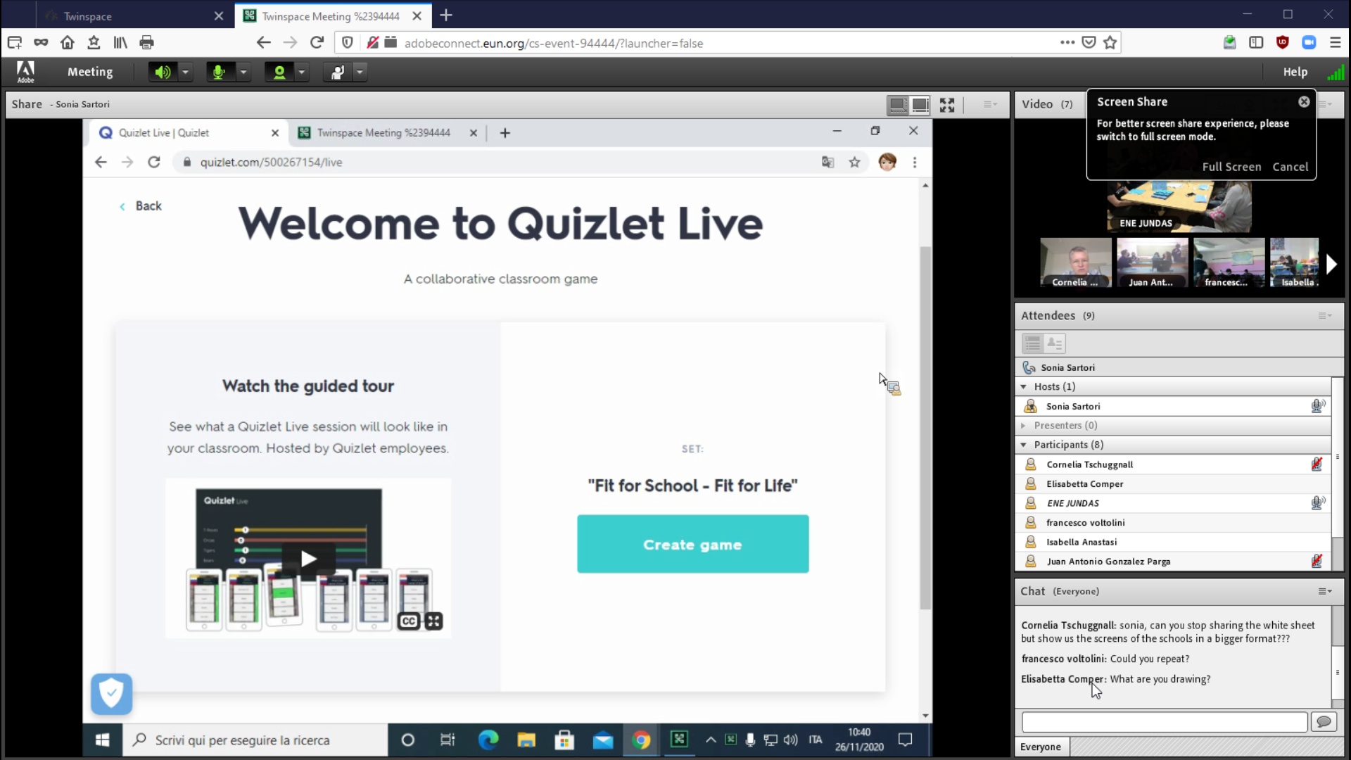The image size is (1351, 760).
Task: Open dropdown arrow next to speaker icon
Action: [185, 72]
